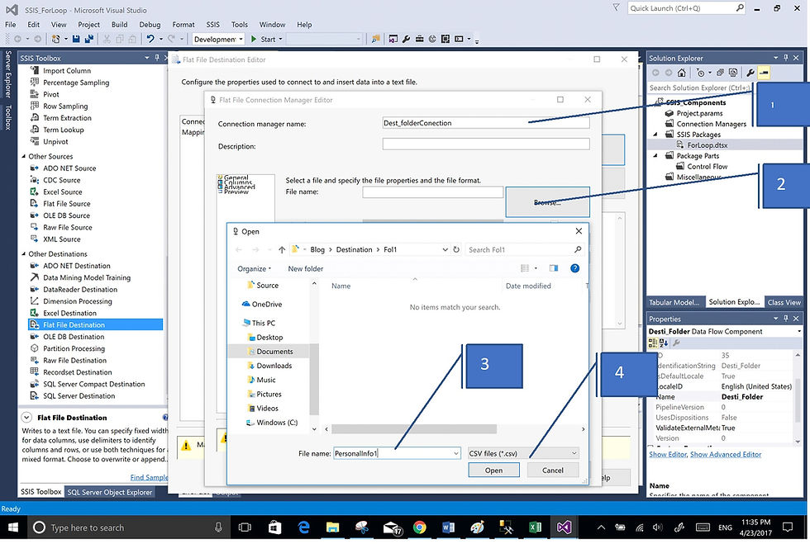Open the SSIS menu

(213, 24)
